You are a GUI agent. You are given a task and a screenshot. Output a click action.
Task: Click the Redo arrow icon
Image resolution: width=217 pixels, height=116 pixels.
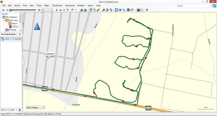[76, 10]
